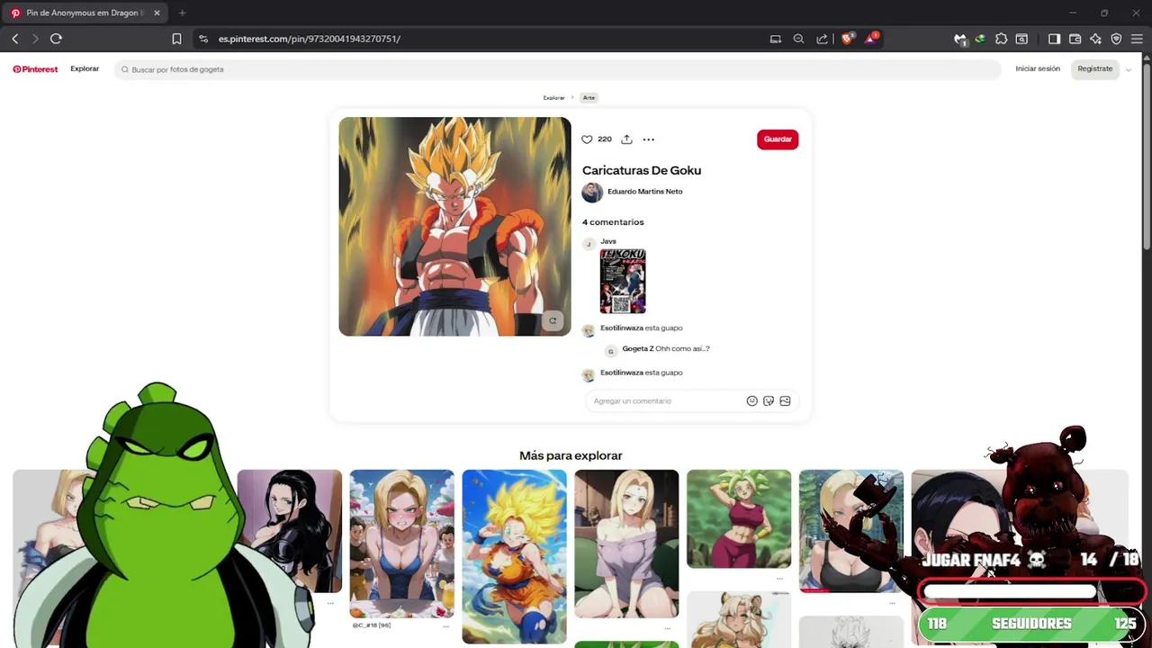Toggle the browser sidebar panel icon
This screenshot has width=1152, height=648.
tap(1055, 39)
